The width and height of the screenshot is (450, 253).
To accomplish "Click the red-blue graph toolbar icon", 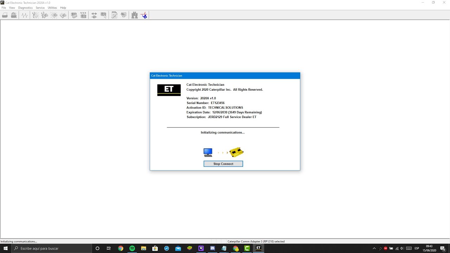I will tap(144, 15).
